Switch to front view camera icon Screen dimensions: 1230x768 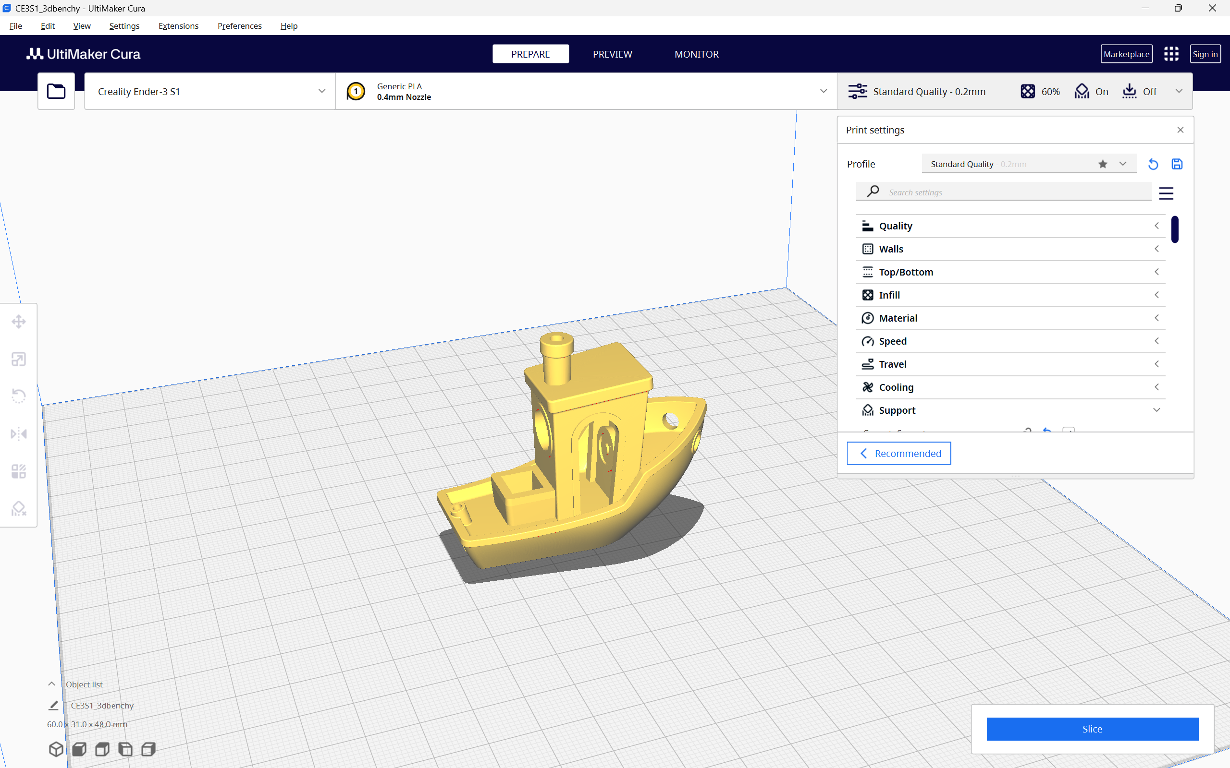(x=79, y=749)
